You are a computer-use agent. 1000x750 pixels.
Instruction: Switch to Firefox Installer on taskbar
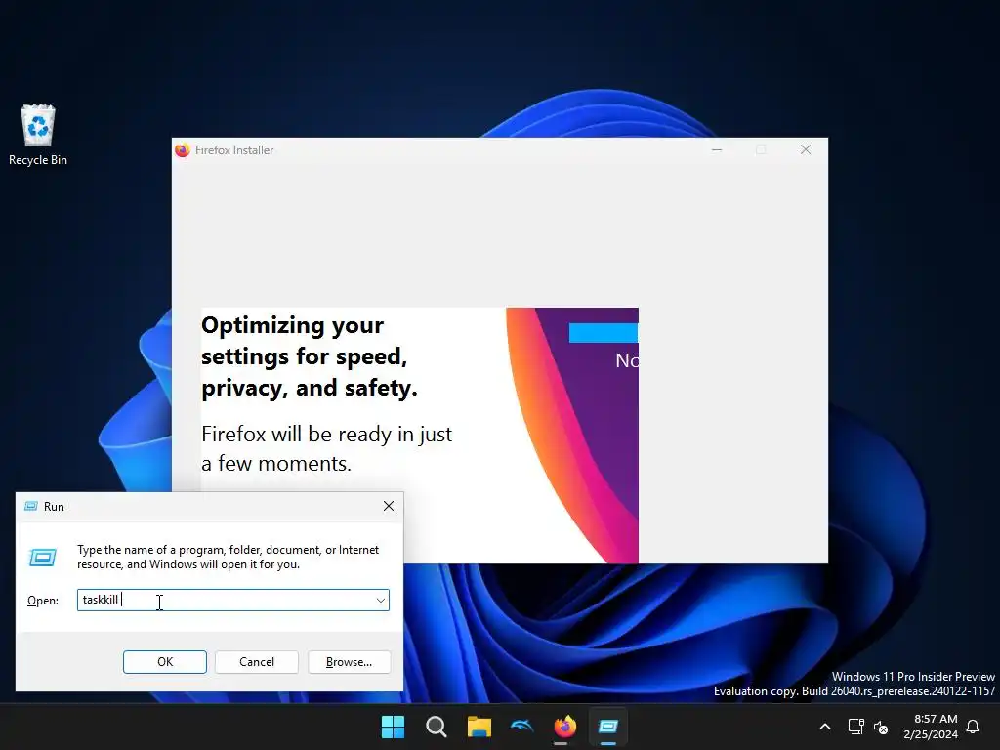(565, 727)
